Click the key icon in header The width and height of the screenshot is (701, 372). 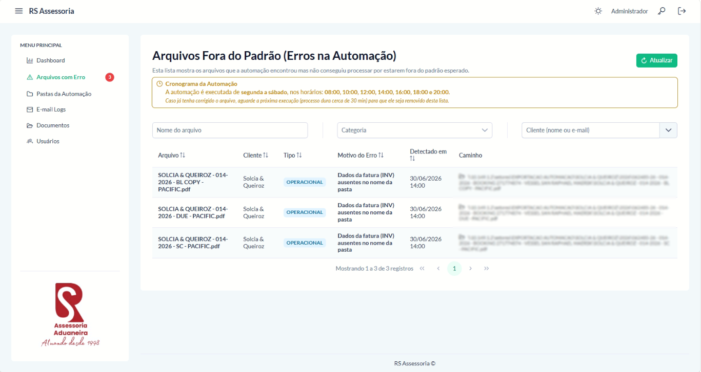662,11
